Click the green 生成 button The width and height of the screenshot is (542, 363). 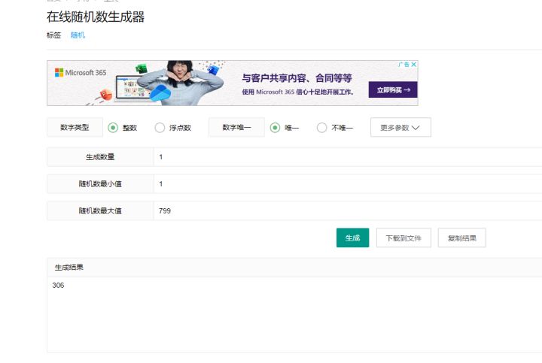[x=352, y=237]
